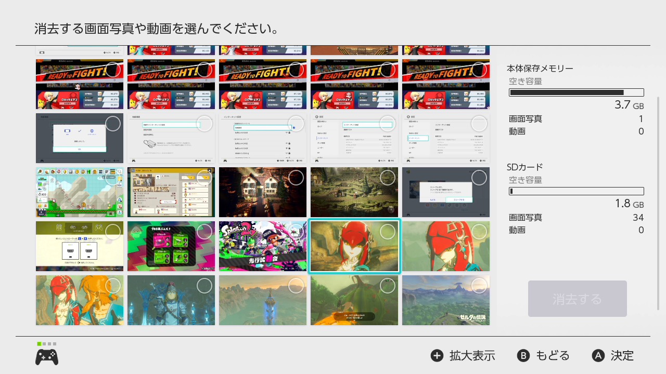Click the SDカード free space bar

577,191
